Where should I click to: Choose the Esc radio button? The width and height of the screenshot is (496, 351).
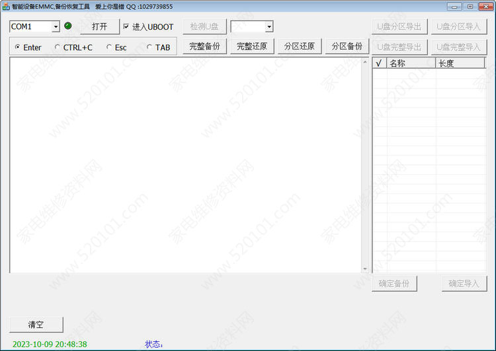pyautogui.click(x=109, y=48)
